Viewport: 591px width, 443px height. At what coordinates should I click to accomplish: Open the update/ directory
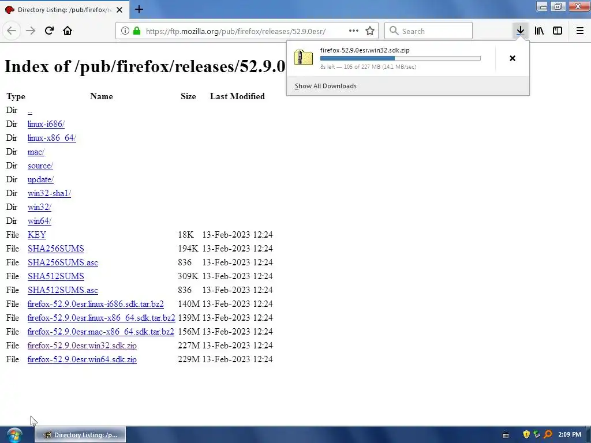pyautogui.click(x=40, y=180)
